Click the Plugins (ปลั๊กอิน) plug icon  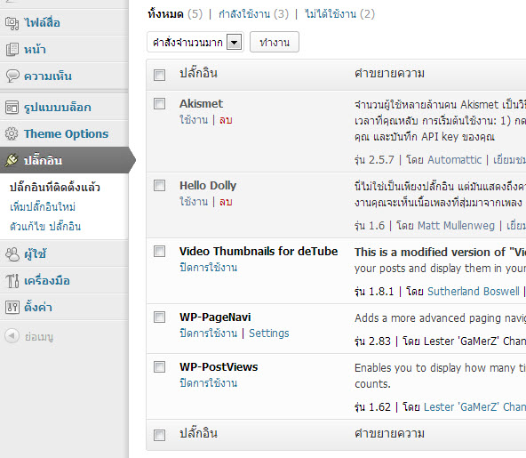pyautogui.click(x=12, y=160)
